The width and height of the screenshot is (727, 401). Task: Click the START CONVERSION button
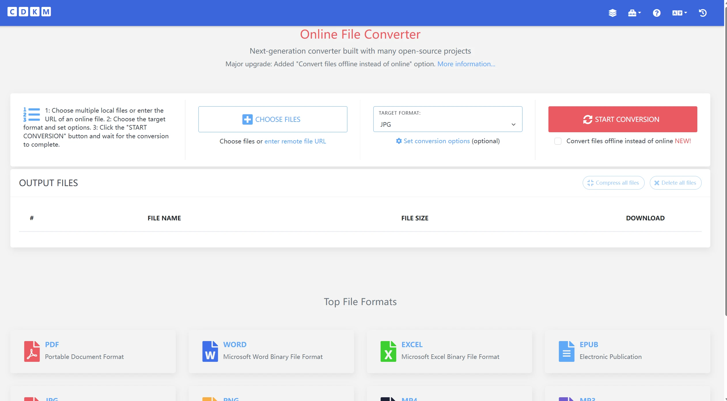(623, 119)
